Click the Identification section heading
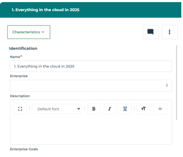Screen dimensions: 183x157 coord(23,48)
